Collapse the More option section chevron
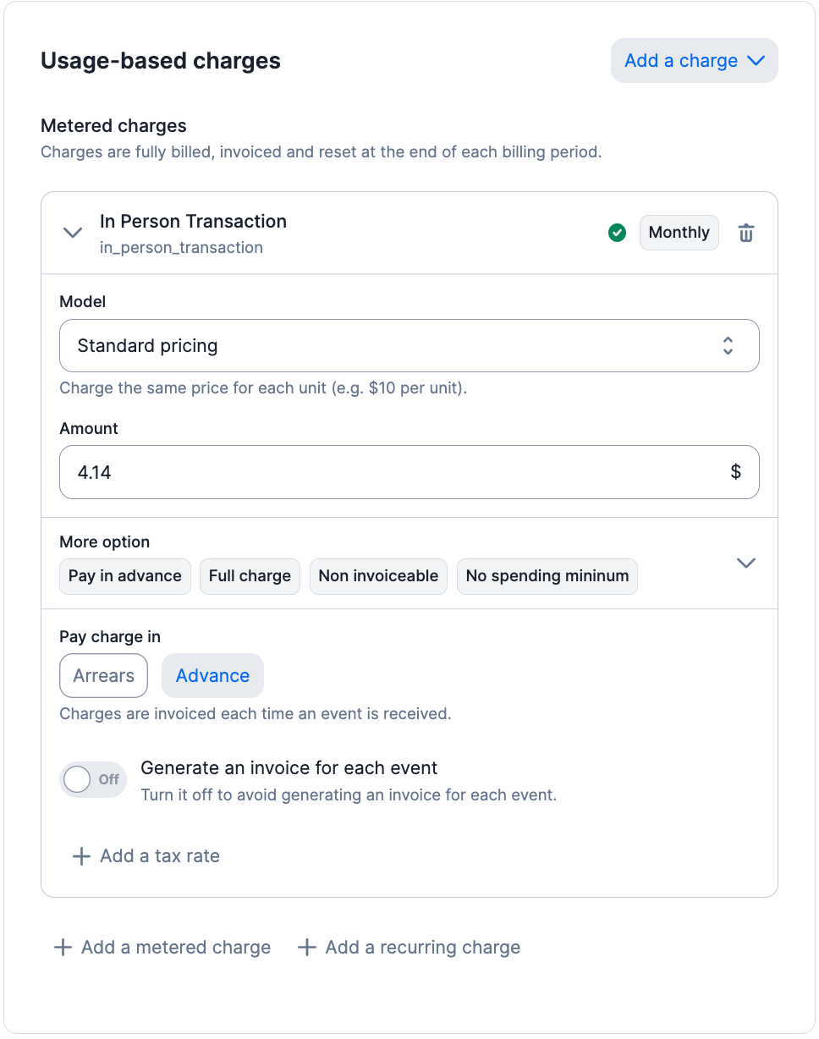 click(x=745, y=563)
